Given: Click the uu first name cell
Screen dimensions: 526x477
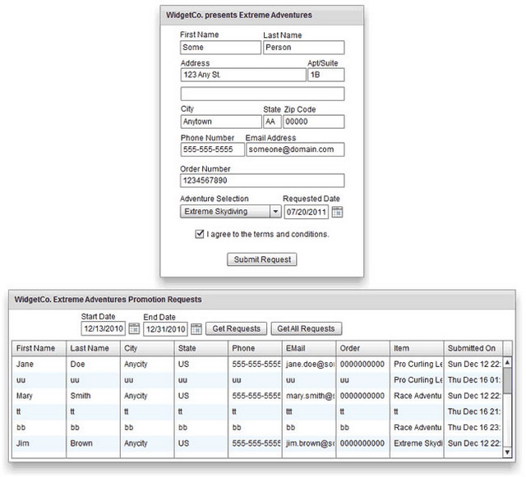Looking at the screenshot, I should click(39, 380).
